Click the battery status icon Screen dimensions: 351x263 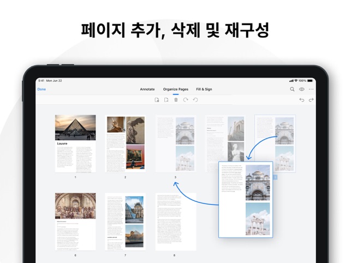point(310,81)
